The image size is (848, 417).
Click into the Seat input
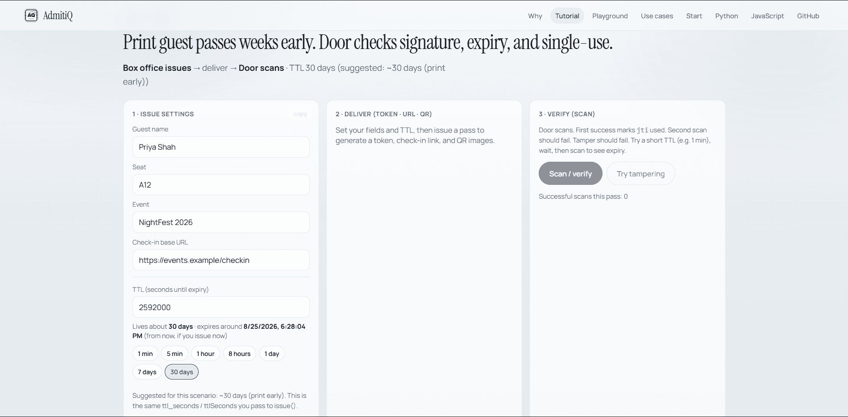pos(221,185)
